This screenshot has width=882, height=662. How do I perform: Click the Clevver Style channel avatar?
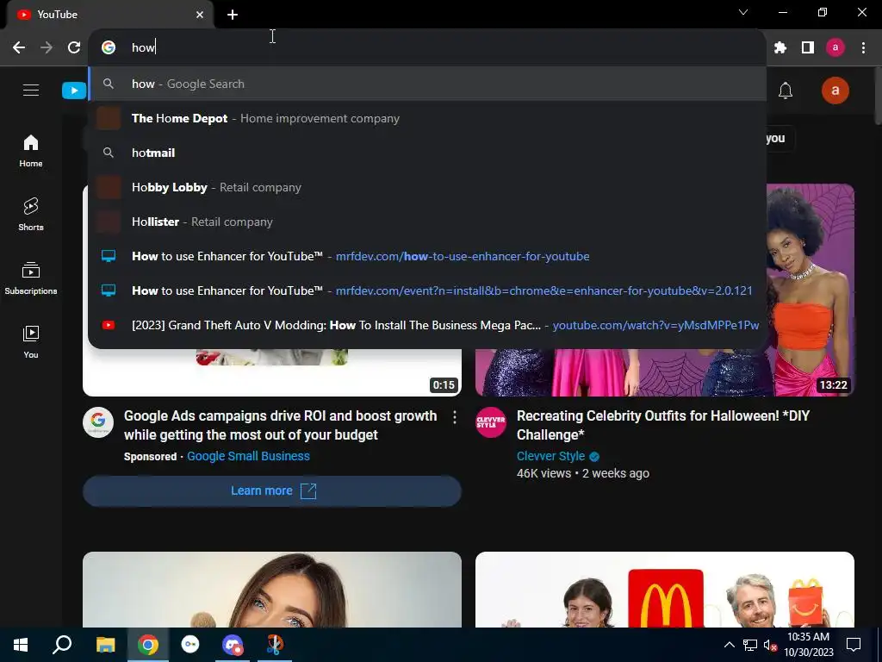[x=491, y=422]
